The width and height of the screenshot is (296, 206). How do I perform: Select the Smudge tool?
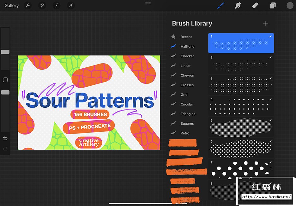pos(238,5)
